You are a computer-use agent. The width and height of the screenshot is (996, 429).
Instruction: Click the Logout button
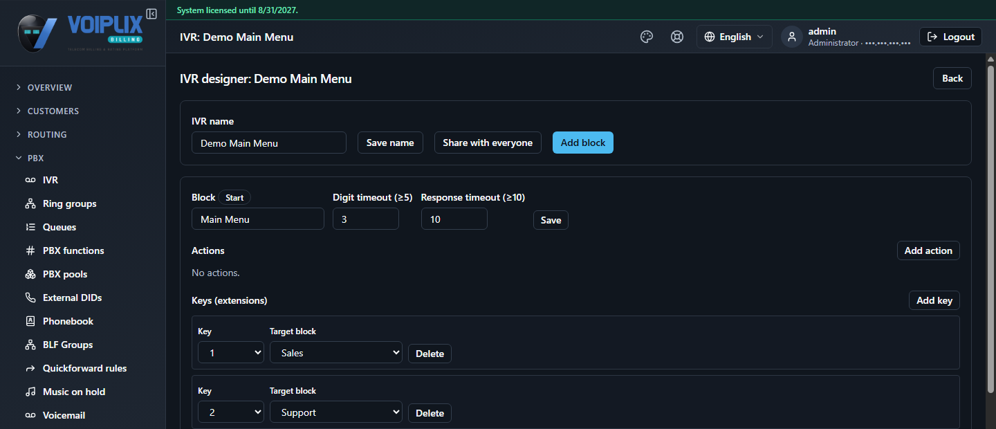951,37
